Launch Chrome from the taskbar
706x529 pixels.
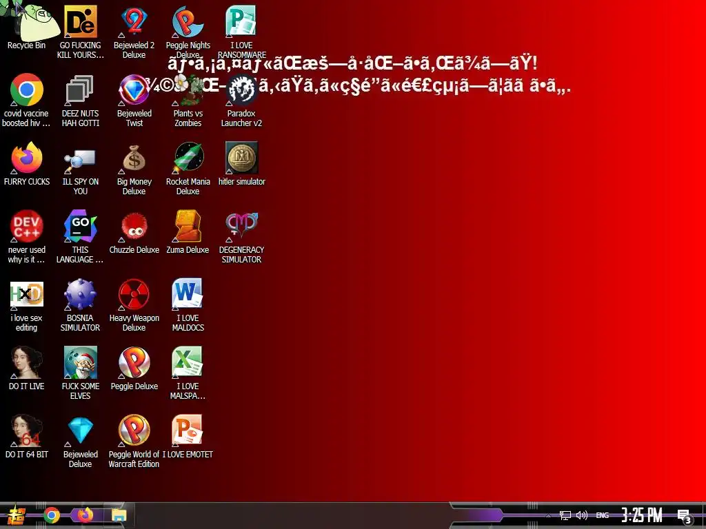coord(51,515)
